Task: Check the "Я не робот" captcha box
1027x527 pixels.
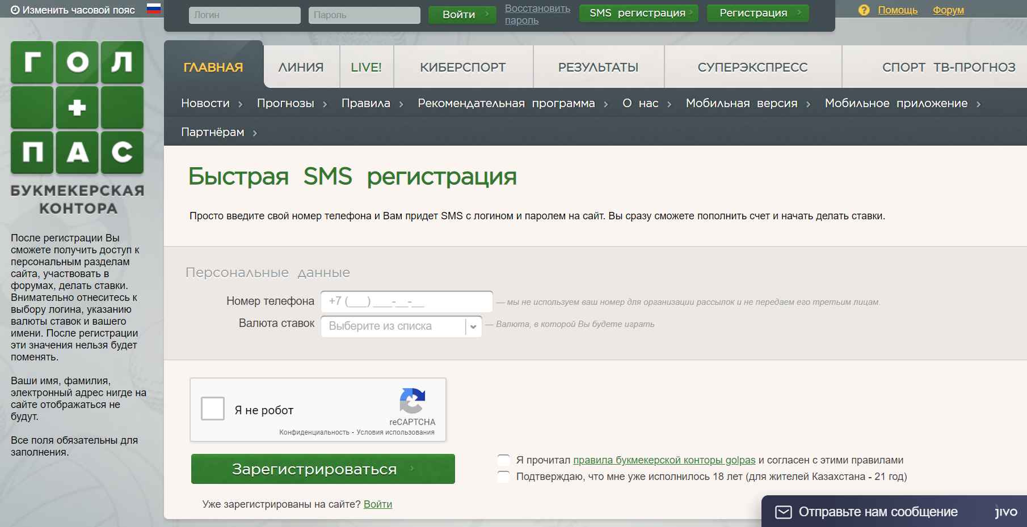Action: click(x=213, y=409)
